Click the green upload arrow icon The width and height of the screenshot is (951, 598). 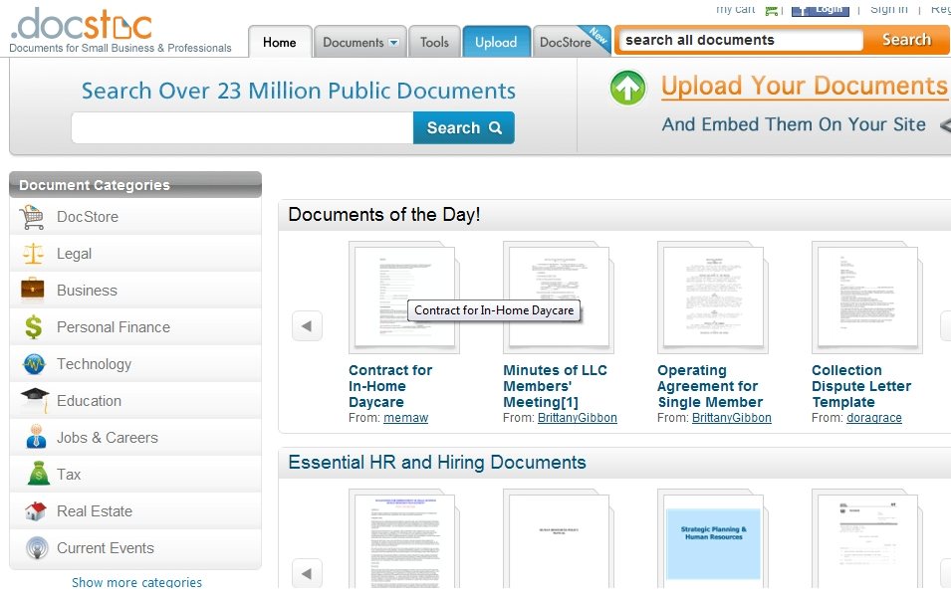627,89
